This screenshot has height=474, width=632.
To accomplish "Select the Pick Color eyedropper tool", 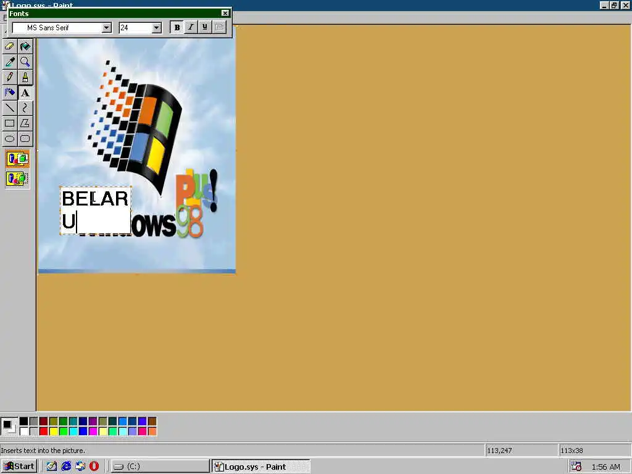I will coord(10,62).
